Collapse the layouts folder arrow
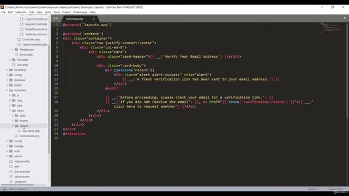The height and width of the screenshot is (196, 349). [13, 126]
